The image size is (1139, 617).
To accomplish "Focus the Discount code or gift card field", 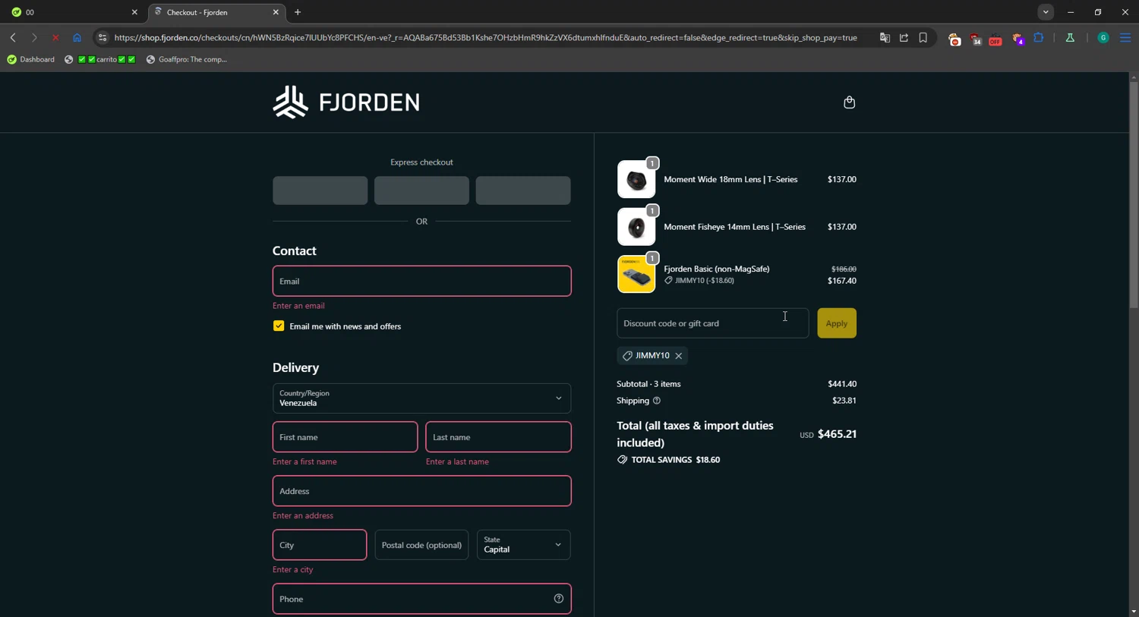I will click(x=712, y=323).
